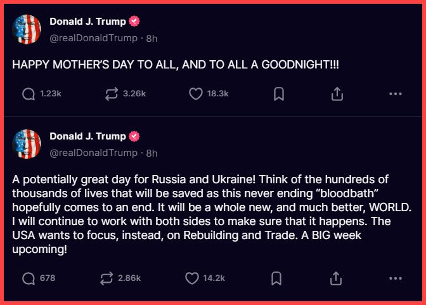Open @realDonaldTrump handle on second post

click(93, 153)
